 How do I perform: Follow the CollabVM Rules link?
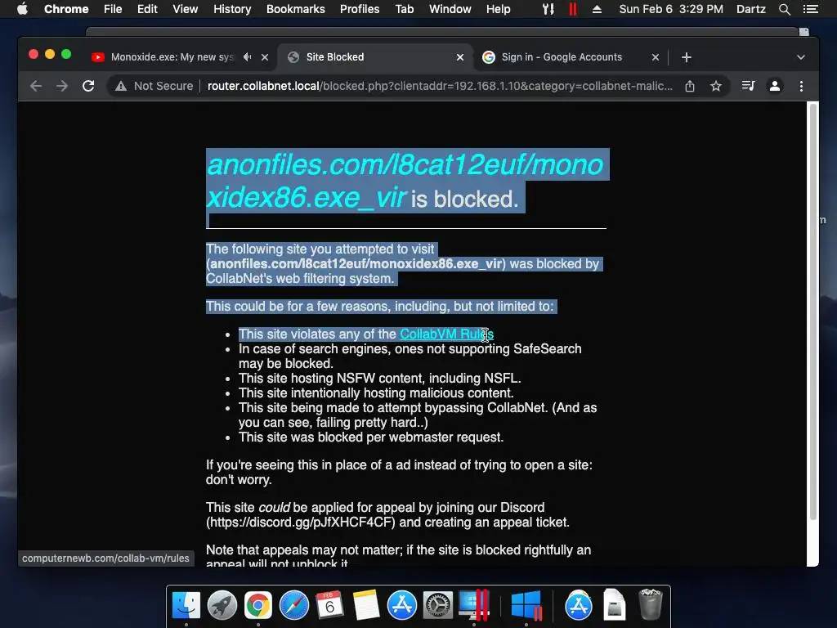[x=446, y=334]
